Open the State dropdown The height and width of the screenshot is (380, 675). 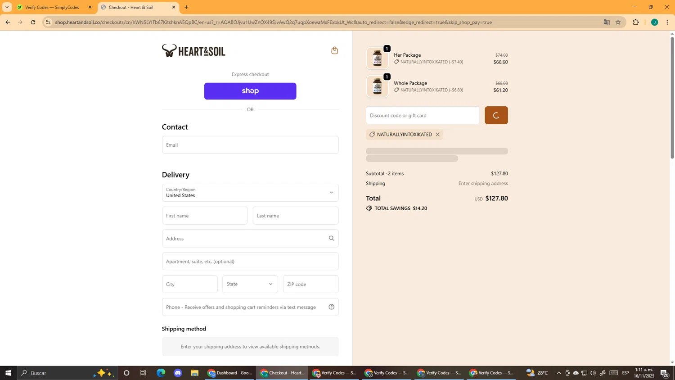[250, 284]
